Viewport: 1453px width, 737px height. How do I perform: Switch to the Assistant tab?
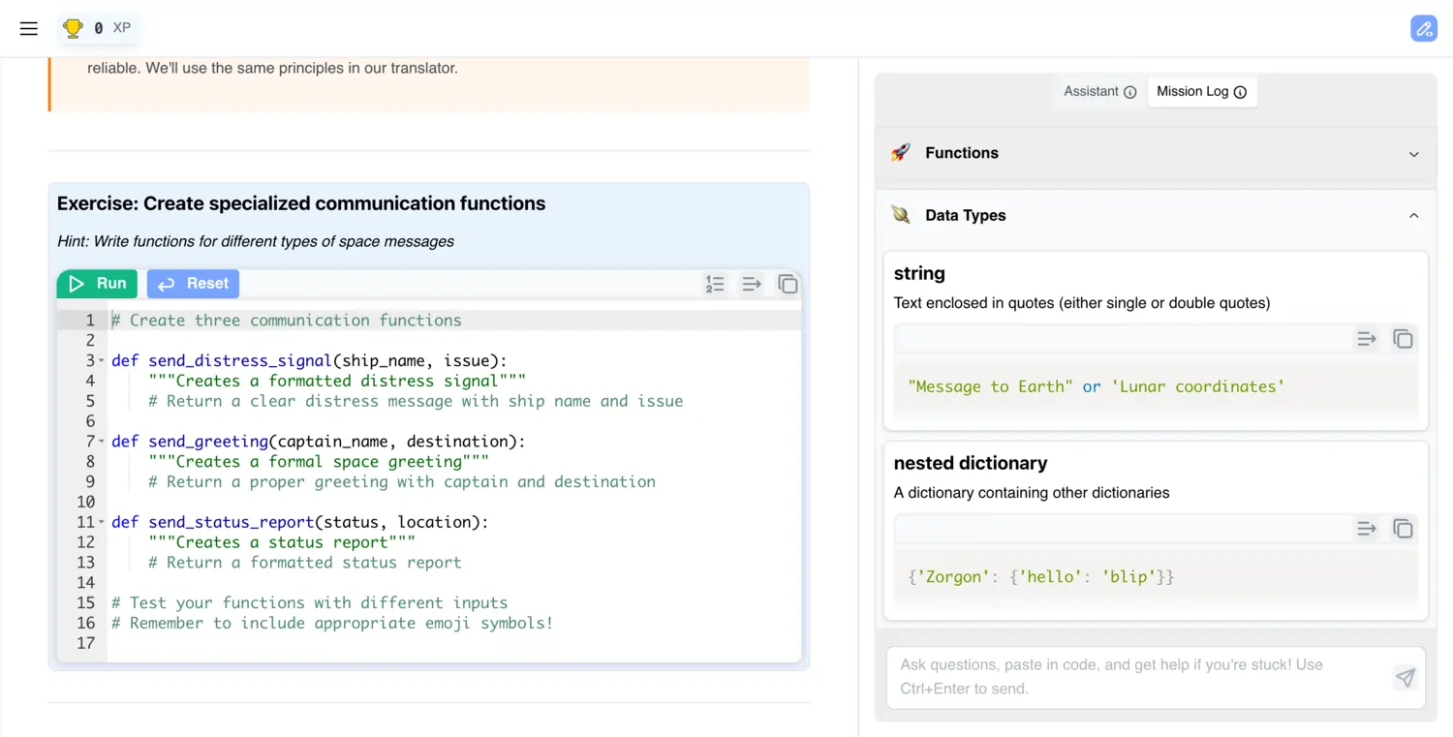pos(1091,91)
